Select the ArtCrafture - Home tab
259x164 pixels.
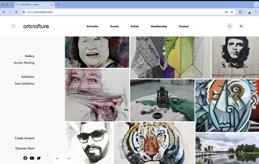pos(34,5)
